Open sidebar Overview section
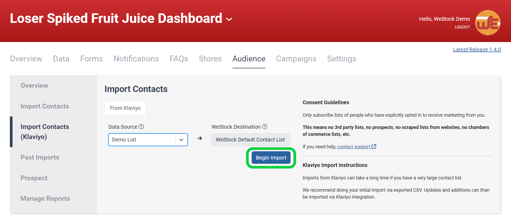 click(34, 86)
